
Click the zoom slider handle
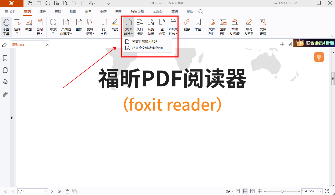pos(282,191)
